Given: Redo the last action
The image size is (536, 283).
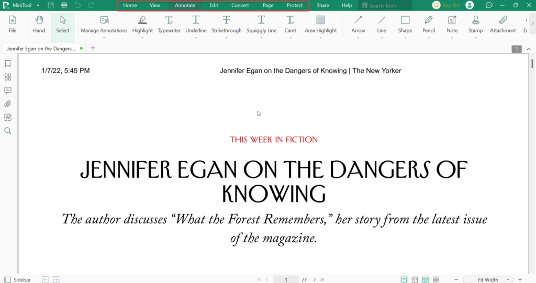Looking at the screenshot, I should pyautogui.click(x=91, y=5).
